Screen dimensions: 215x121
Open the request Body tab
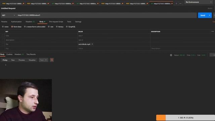(42, 22)
